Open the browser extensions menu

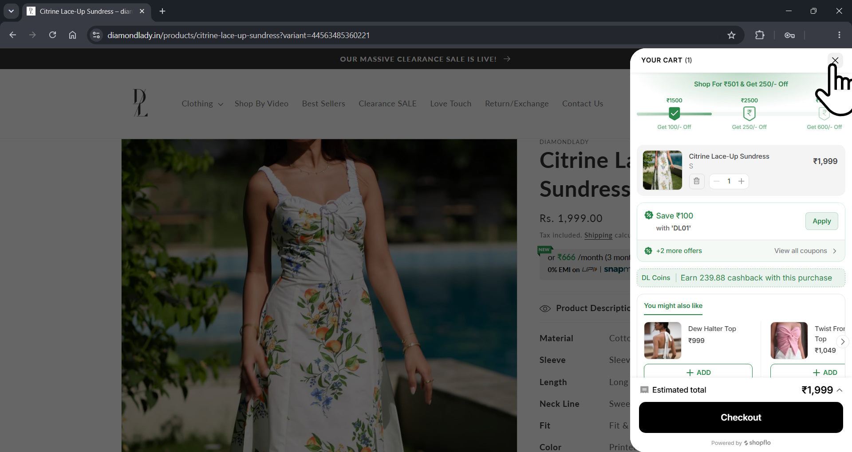[760, 35]
